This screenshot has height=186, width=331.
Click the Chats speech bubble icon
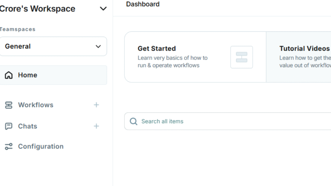(8, 126)
